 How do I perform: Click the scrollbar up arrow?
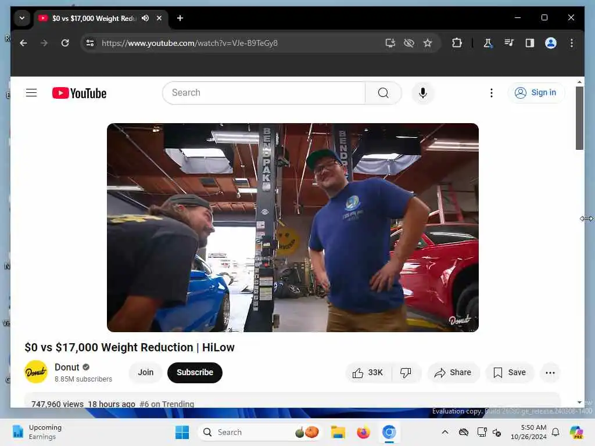click(x=579, y=82)
